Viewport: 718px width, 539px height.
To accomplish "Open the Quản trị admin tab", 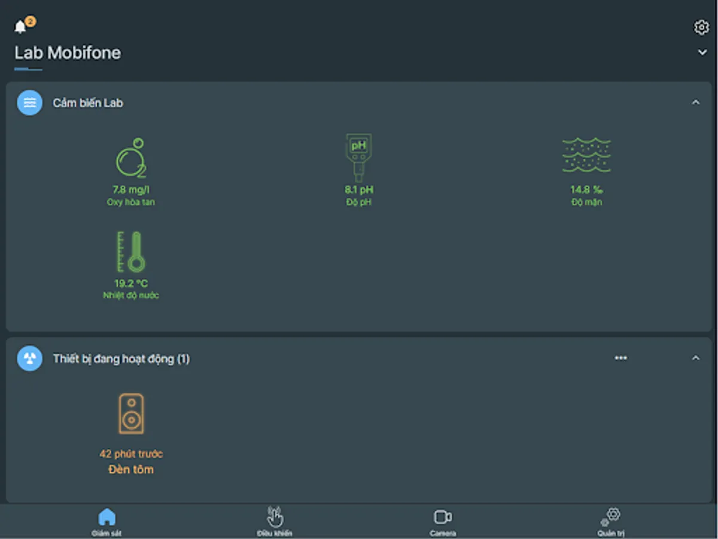I will pos(611,522).
